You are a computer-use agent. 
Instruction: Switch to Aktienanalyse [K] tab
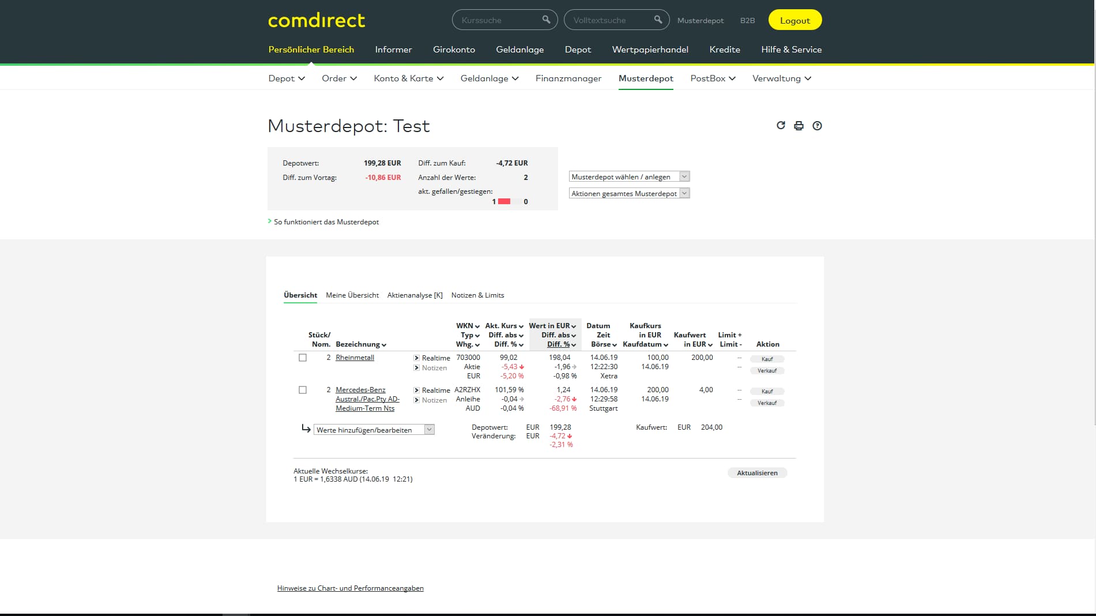(x=415, y=295)
